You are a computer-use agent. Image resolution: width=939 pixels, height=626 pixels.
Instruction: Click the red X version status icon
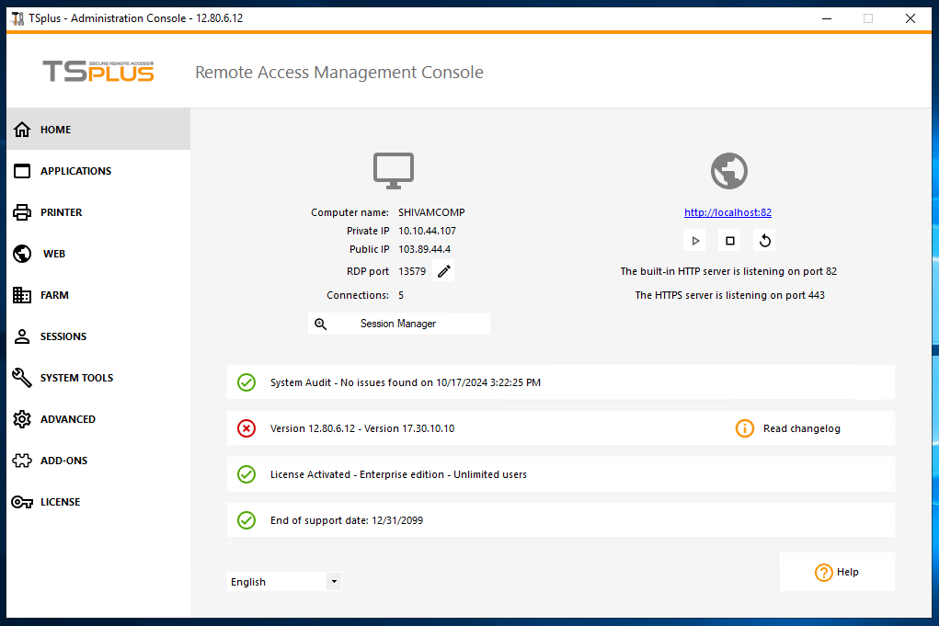click(x=246, y=428)
